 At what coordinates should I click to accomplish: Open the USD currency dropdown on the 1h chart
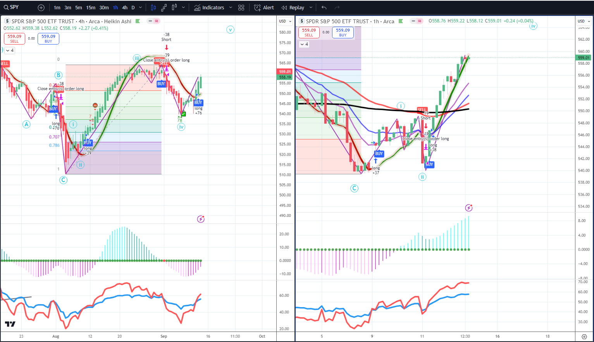click(x=584, y=21)
